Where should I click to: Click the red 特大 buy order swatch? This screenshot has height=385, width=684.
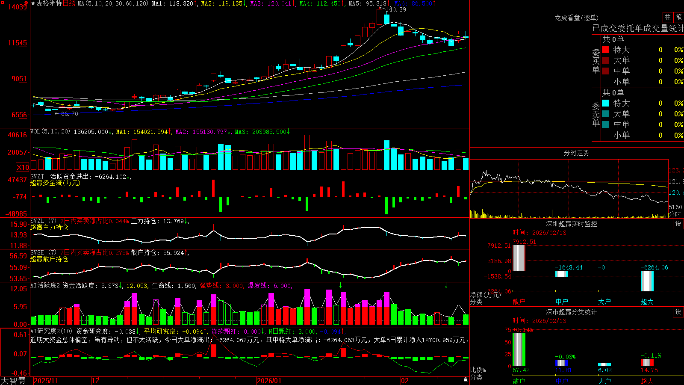pos(605,50)
